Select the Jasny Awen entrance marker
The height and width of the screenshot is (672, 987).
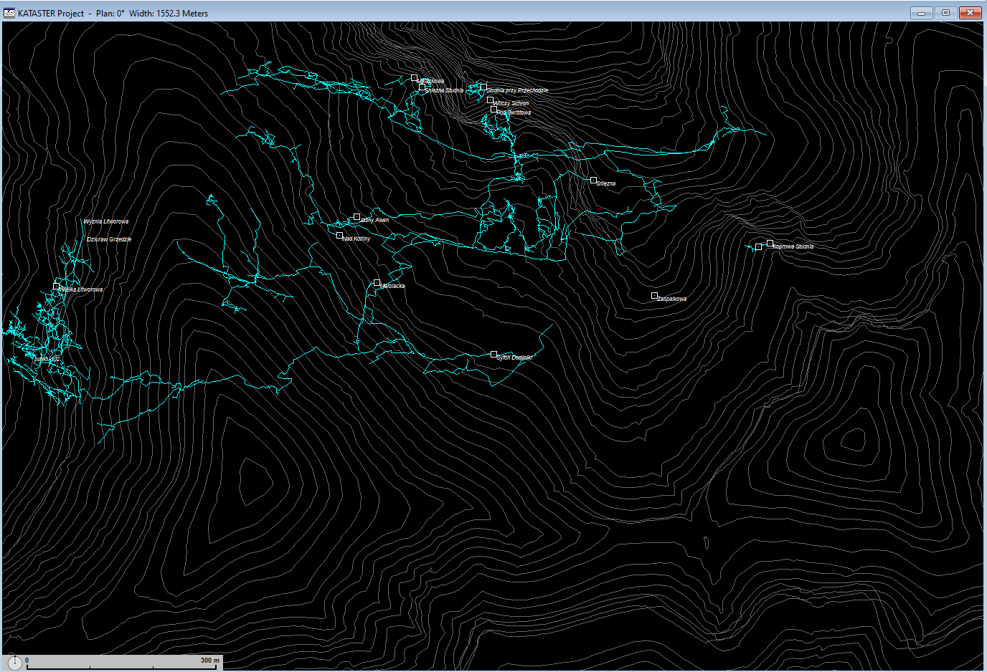click(356, 216)
